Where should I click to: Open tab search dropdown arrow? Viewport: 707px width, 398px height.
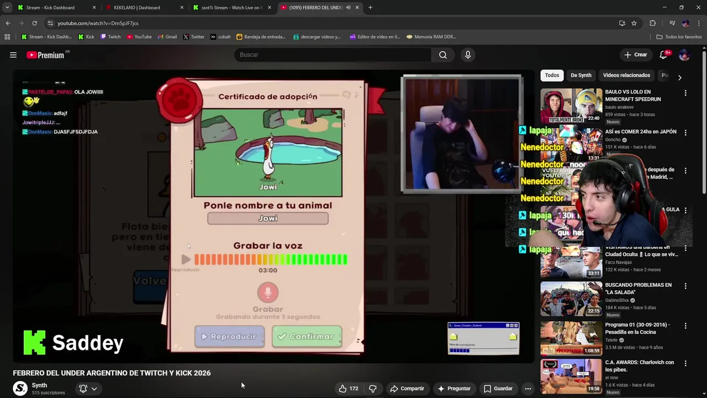pos(7,8)
